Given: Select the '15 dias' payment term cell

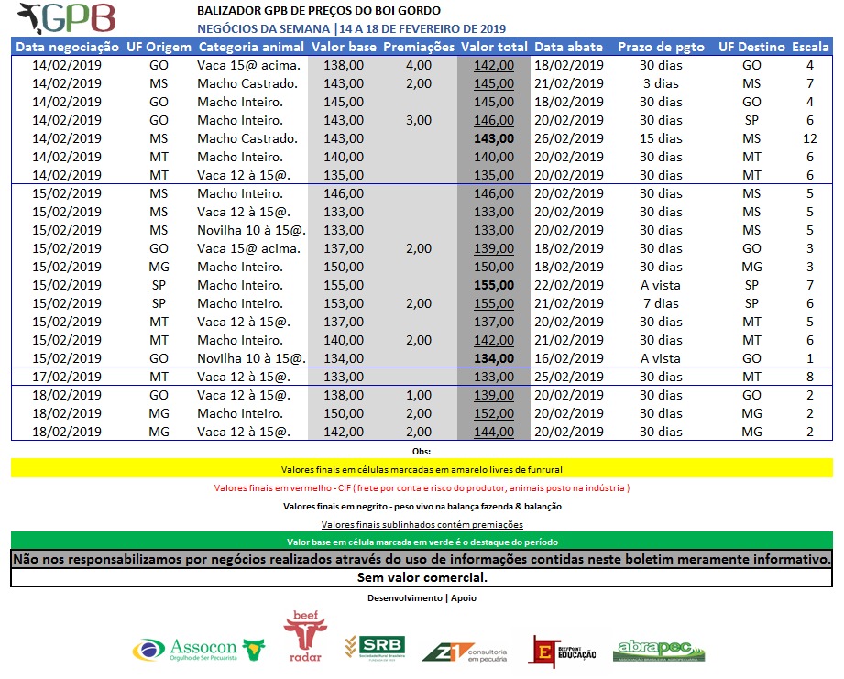Looking at the screenshot, I should [661, 138].
